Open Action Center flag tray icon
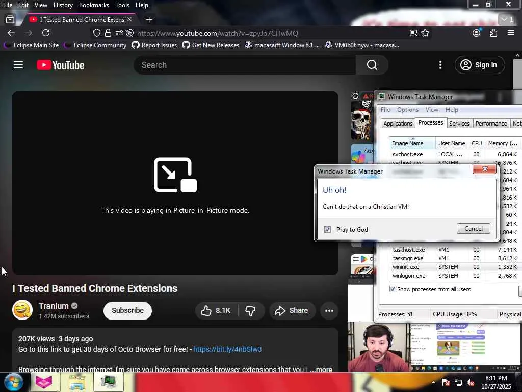 point(446,383)
